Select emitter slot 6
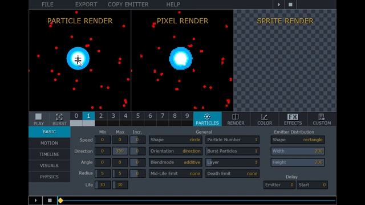The height and width of the screenshot is (205, 365). (x=150, y=116)
